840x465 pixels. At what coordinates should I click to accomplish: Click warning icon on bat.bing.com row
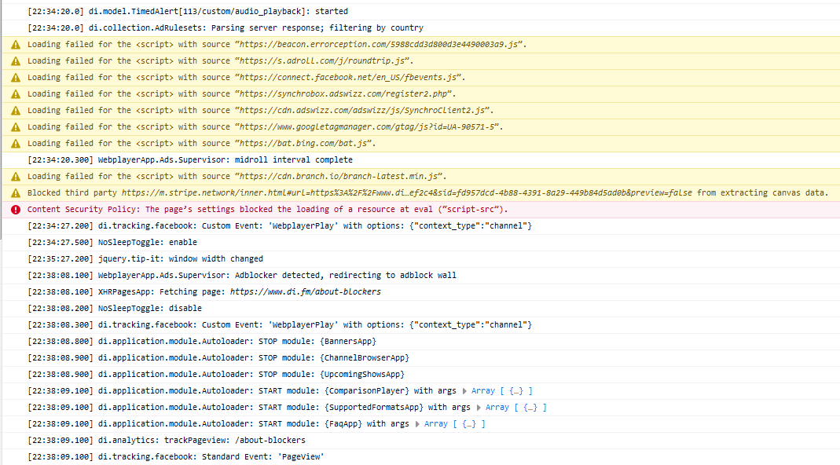(16, 144)
